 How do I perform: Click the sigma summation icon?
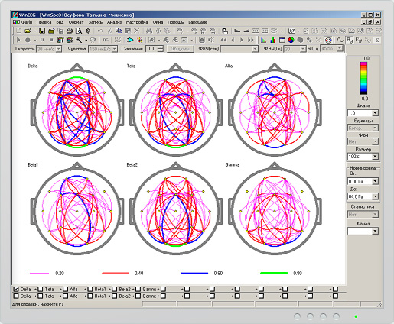point(377,40)
